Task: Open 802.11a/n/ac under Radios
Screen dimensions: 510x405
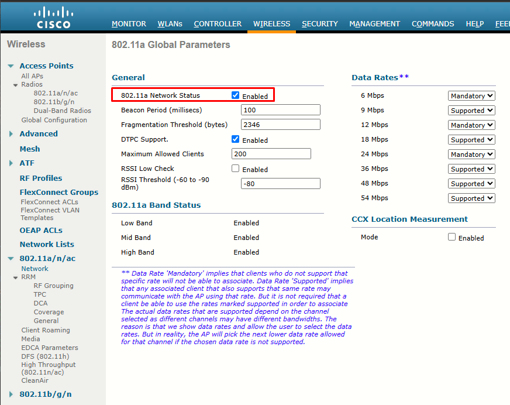Action: click(56, 93)
